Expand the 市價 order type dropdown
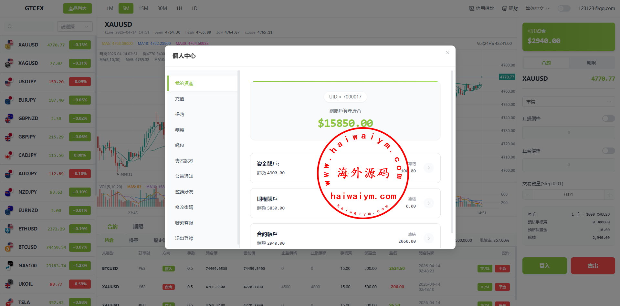 [x=568, y=102]
